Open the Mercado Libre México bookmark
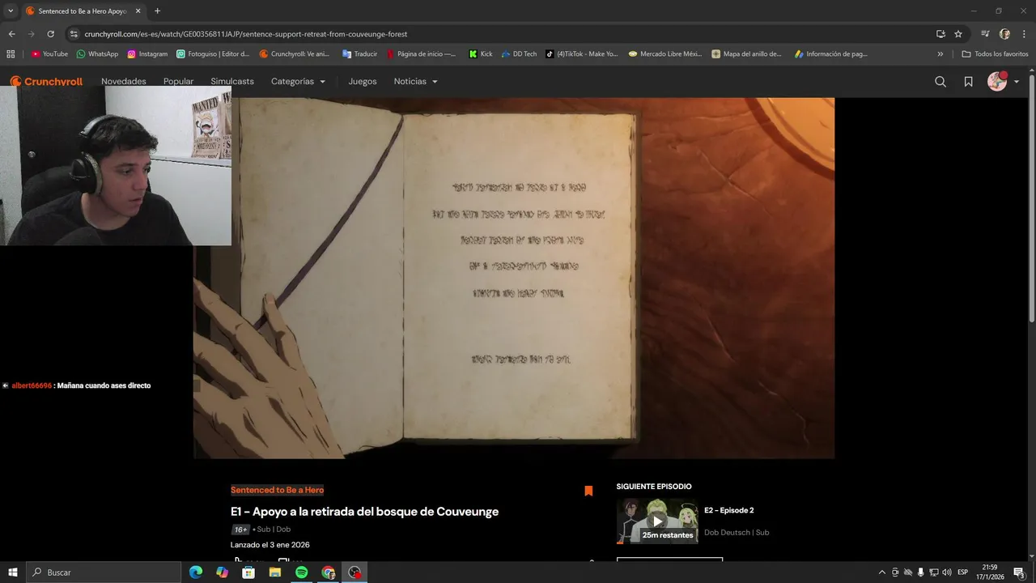The image size is (1036, 583). pos(664,54)
